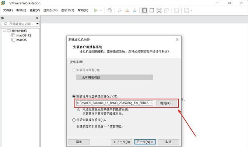This screenshot has height=147, width=248.
Task: Select 安装程序光盘映像文件(iso) radio button
Action: coord(74,96)
